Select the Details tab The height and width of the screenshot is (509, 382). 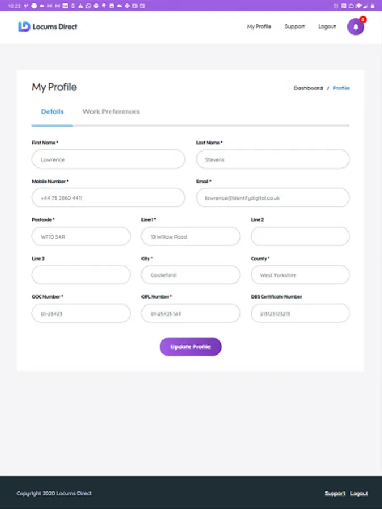click(52, 111)
